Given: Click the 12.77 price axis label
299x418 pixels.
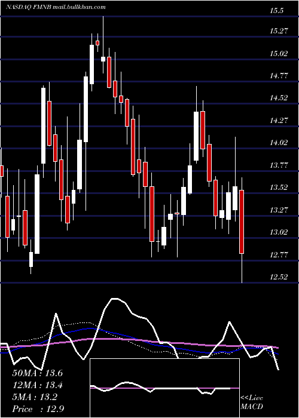Looking at the screenshot, I should pos(279,255).
